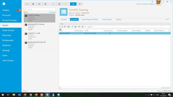Sort by Session Request column

coord(136,31)
